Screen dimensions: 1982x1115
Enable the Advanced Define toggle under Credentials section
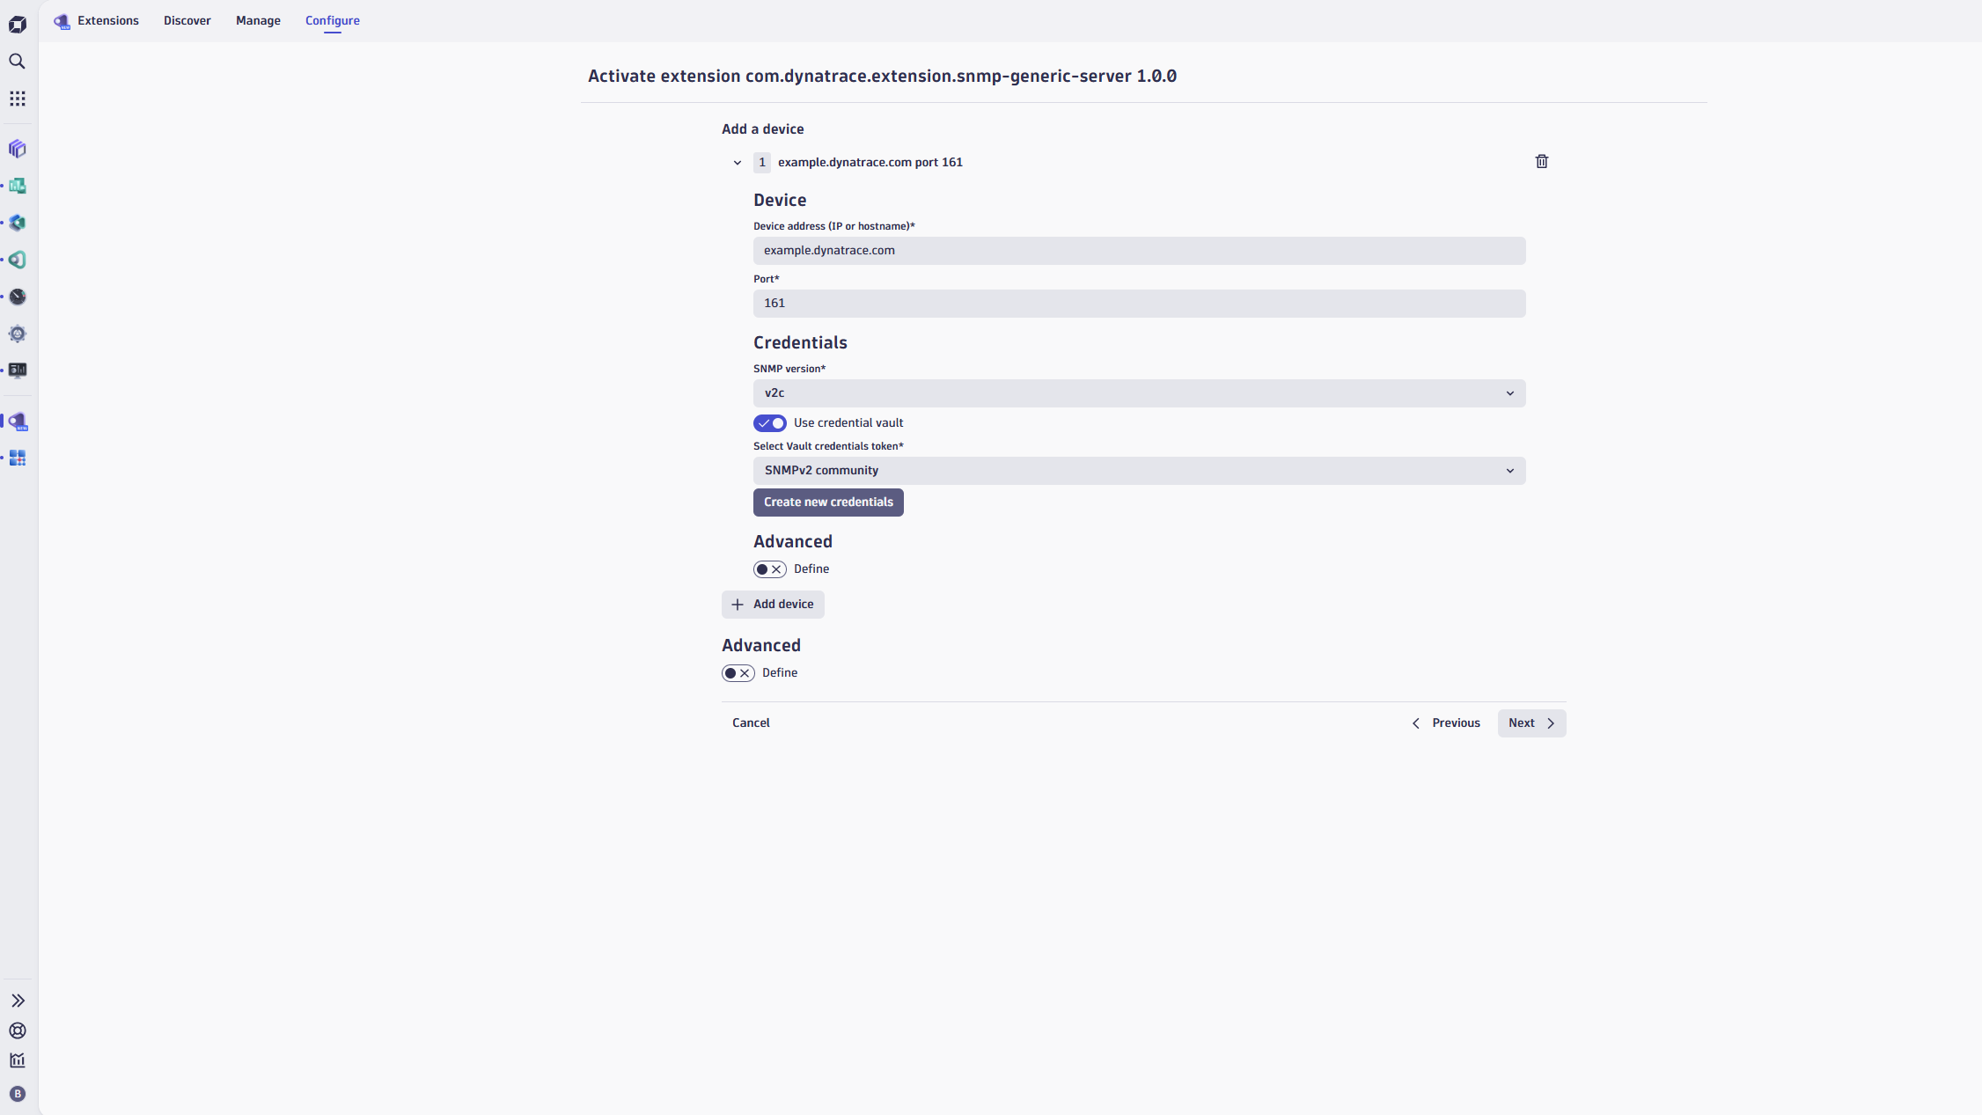click(x=768, y=569)
